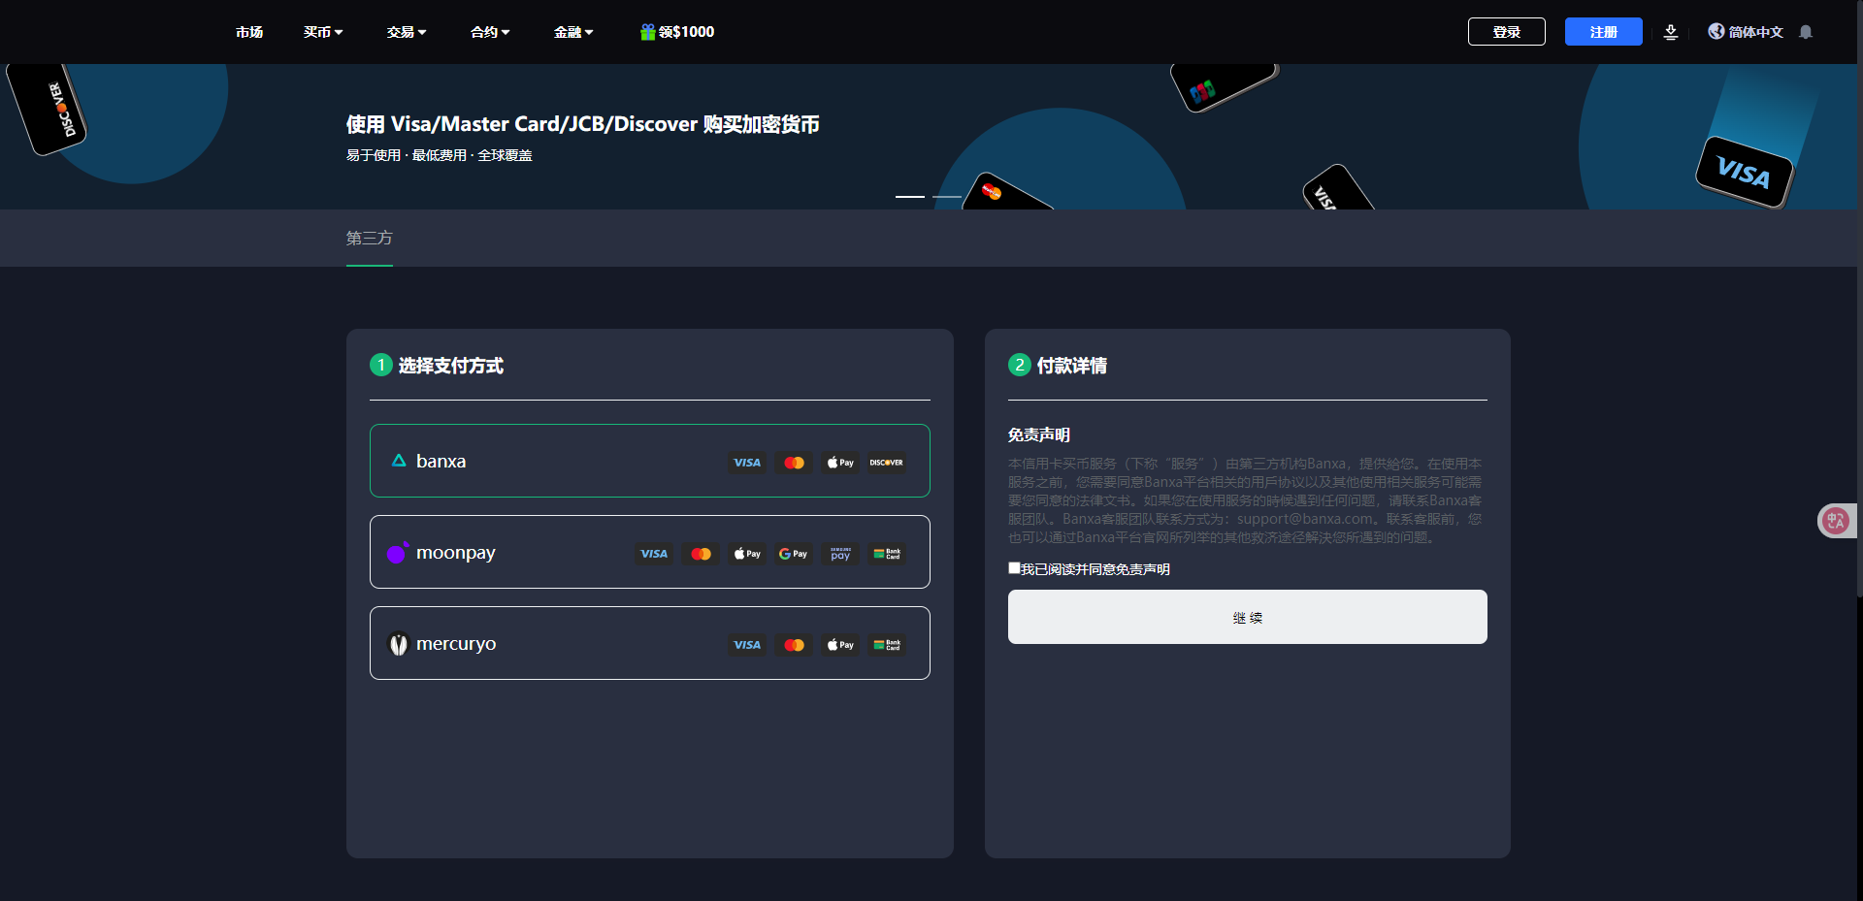Click the Google Pay icon on moonpay row
1863x901 pixels.
793,553
